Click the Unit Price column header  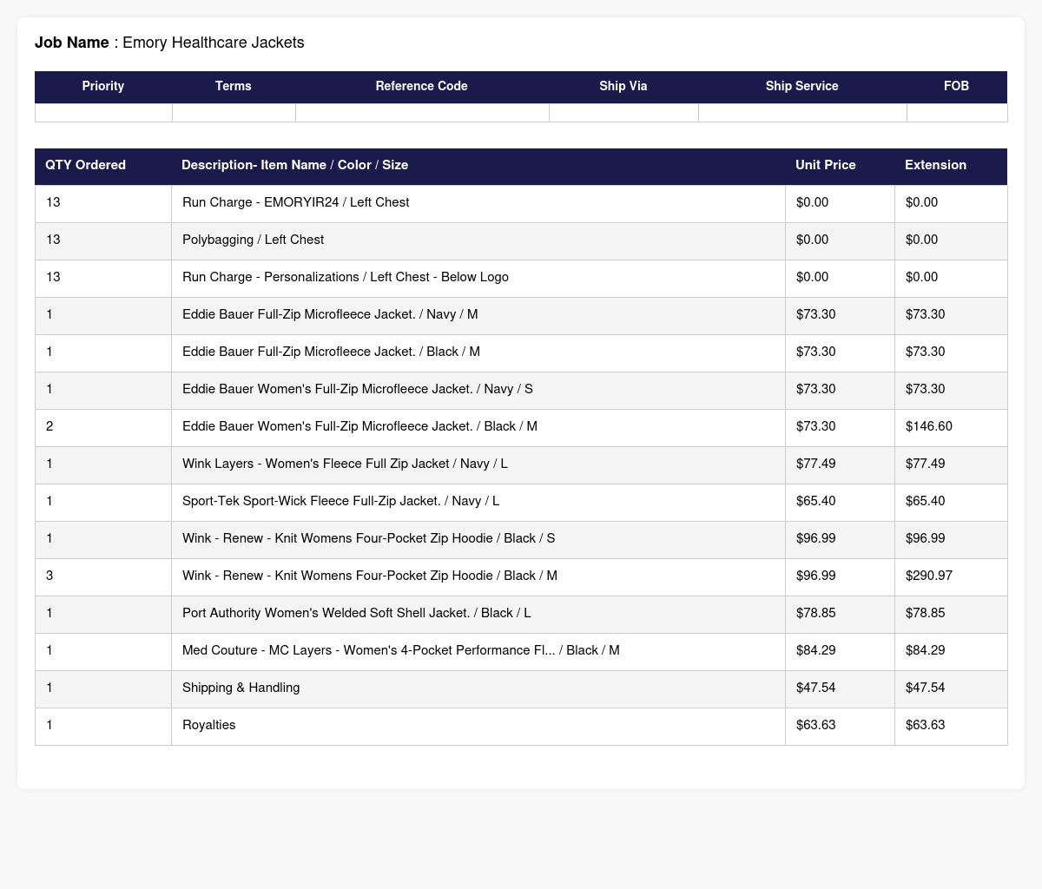pos(840,165)
